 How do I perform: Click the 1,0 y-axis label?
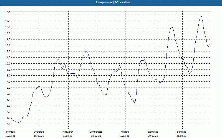(8, 118)
